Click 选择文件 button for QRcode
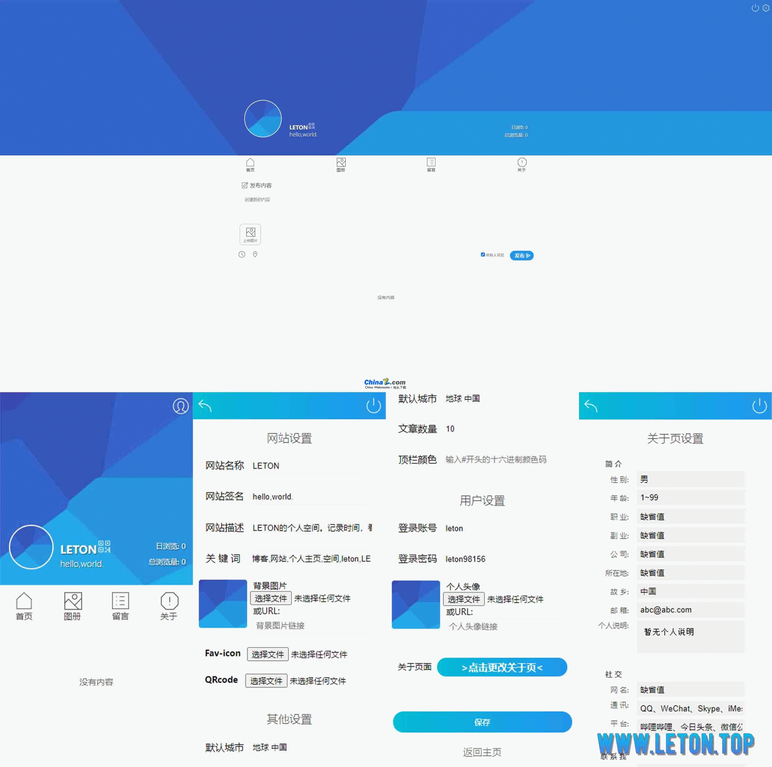This screenshot has width=772, height=767. tap(266, 681)
